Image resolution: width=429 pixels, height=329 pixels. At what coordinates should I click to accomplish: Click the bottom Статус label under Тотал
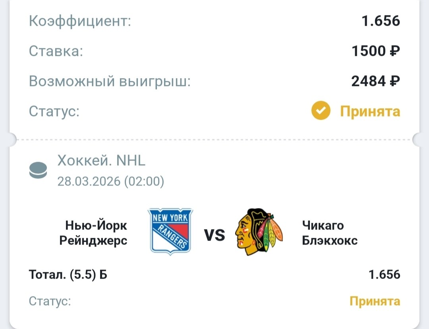click(50, 301)
